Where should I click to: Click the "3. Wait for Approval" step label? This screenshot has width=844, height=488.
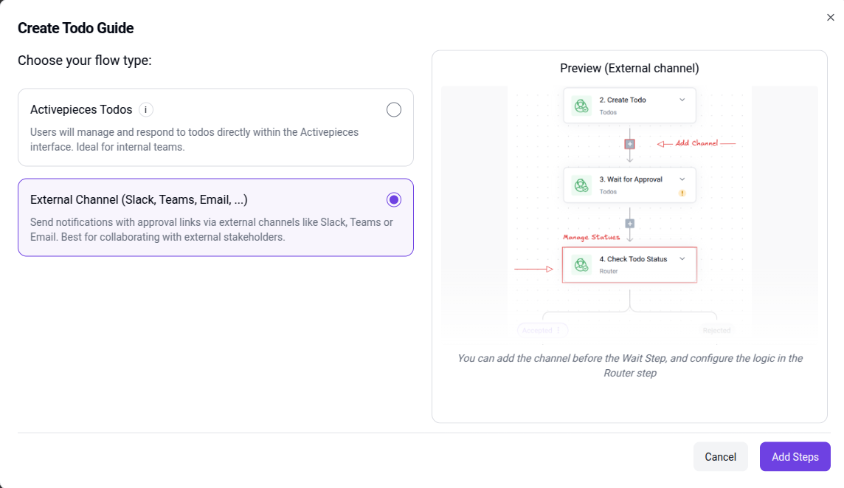(631, 179)
